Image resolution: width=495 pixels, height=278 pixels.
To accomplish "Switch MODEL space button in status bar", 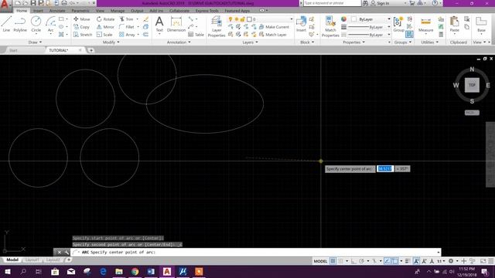I will point(320,261).
